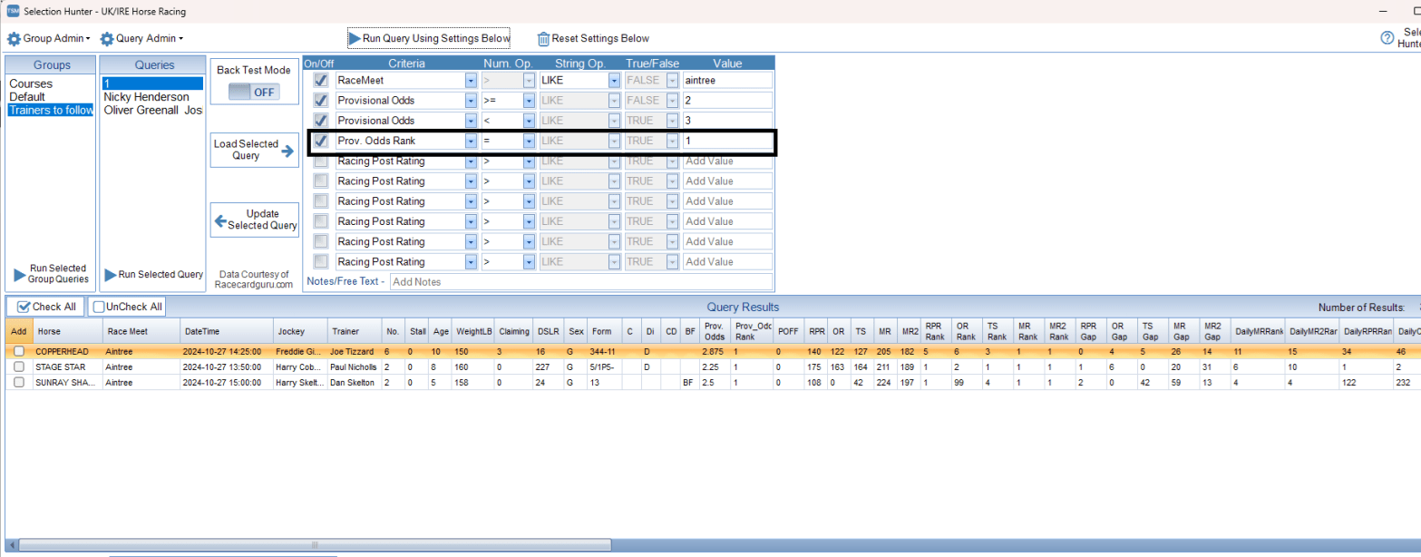Click the Reset Settings trash icon
1421x557 pixels.
pos(543,39)
